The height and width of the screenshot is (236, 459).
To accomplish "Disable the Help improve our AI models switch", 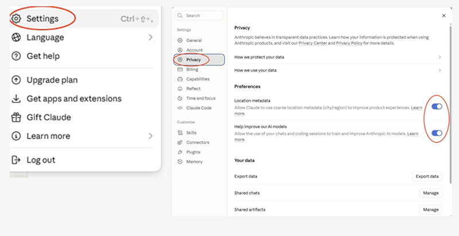I will 437,133.
